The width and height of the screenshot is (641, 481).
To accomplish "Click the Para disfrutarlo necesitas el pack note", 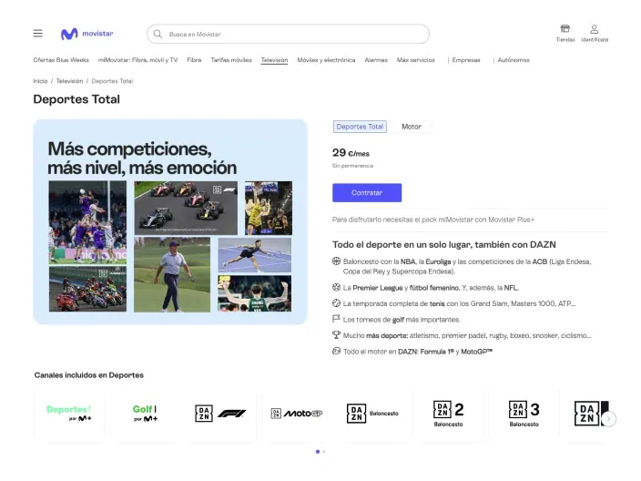I will point(433,220).
